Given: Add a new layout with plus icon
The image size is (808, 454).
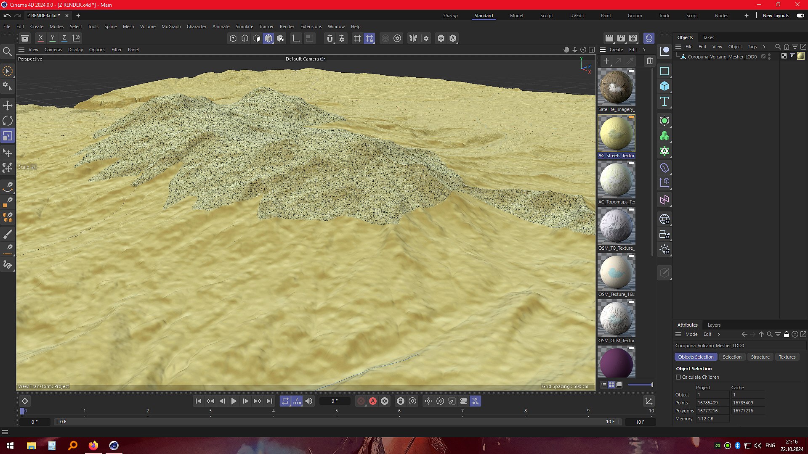Looking at the screenshot, I should pos(746,16).
